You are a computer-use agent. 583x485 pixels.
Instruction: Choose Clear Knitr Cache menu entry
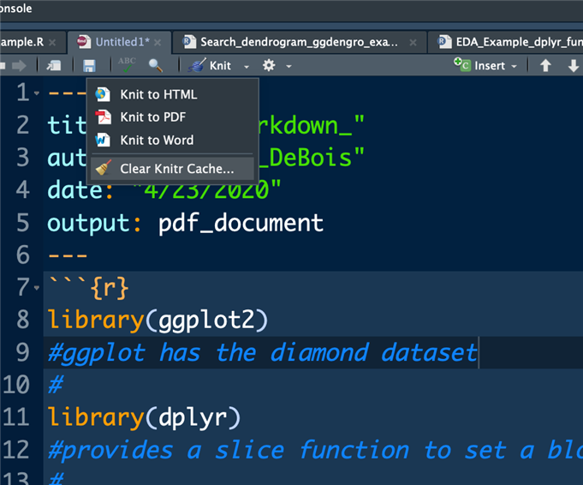tap(176, 169)
